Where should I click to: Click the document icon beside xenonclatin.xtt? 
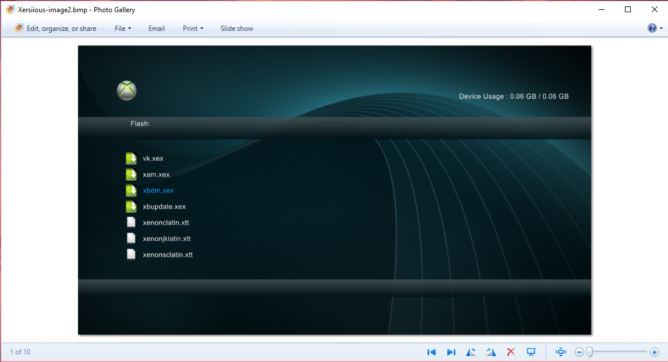[131, 222]
